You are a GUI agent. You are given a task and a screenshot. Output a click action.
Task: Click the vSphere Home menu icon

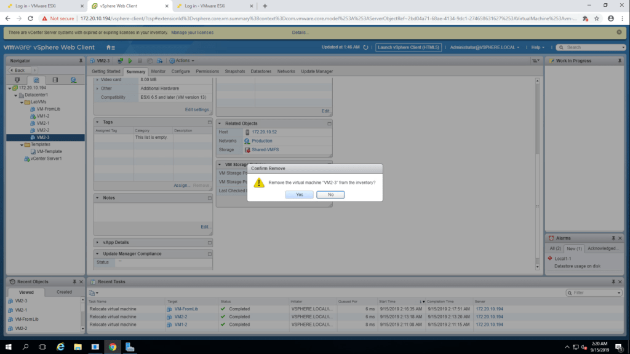tap(110, 47)
